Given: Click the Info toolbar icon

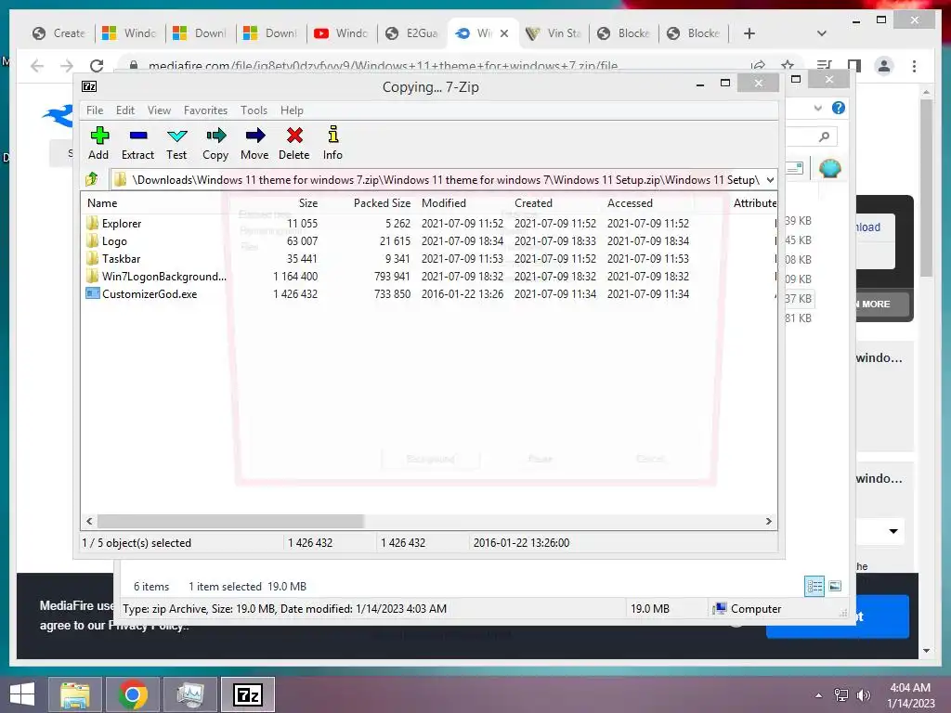Looking at the screenshot, I should pos(332,144).
